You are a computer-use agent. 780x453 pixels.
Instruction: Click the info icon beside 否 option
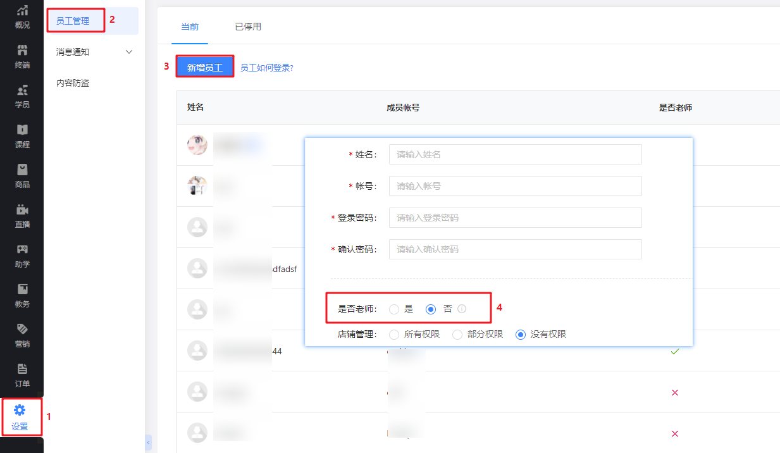[x=462, y=309]
